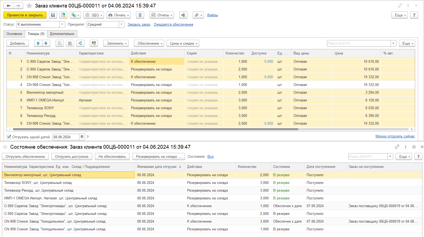Click the colored play arrow icon
The width and height of the screenshot is (424, 237).
[x=183, y=15]
